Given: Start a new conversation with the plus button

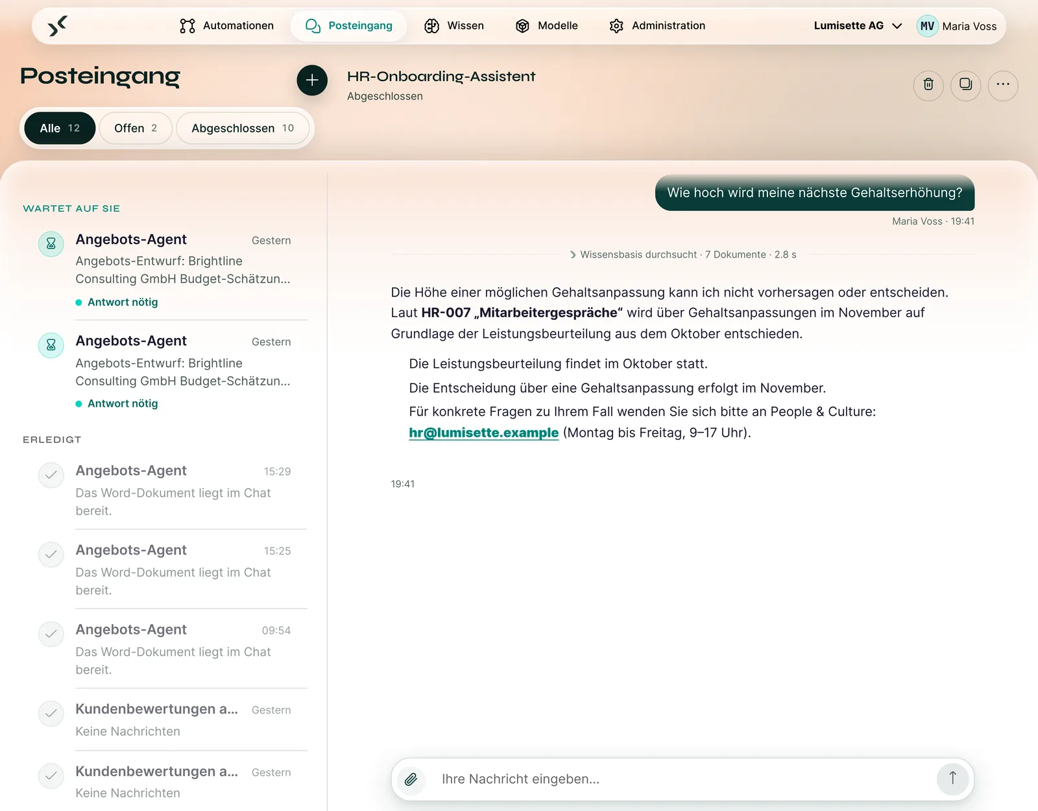Looking at the screenshot, I should coord(312,80).
